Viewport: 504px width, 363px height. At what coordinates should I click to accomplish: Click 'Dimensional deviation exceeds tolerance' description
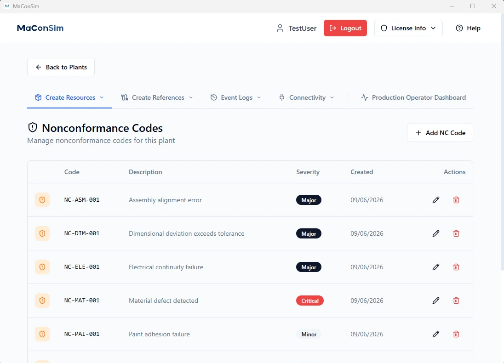point(186,233)
